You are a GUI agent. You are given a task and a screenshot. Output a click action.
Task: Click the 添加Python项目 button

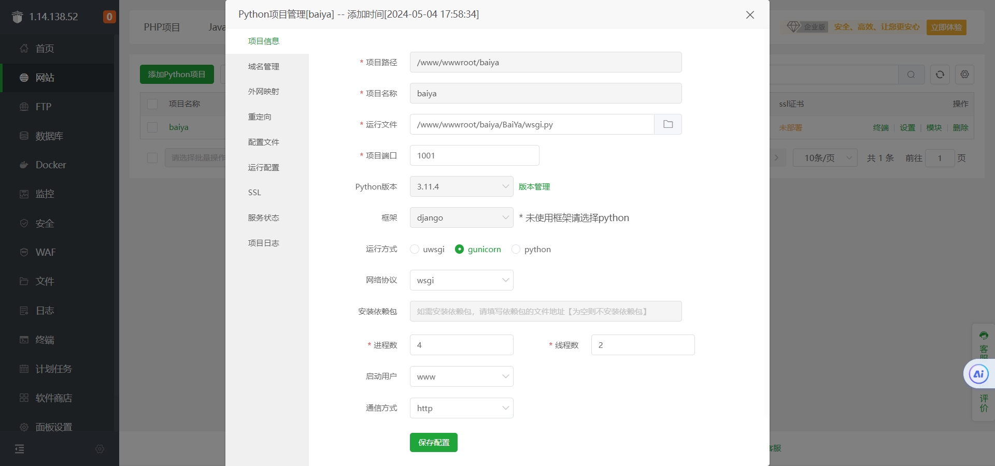pos(177,74)
